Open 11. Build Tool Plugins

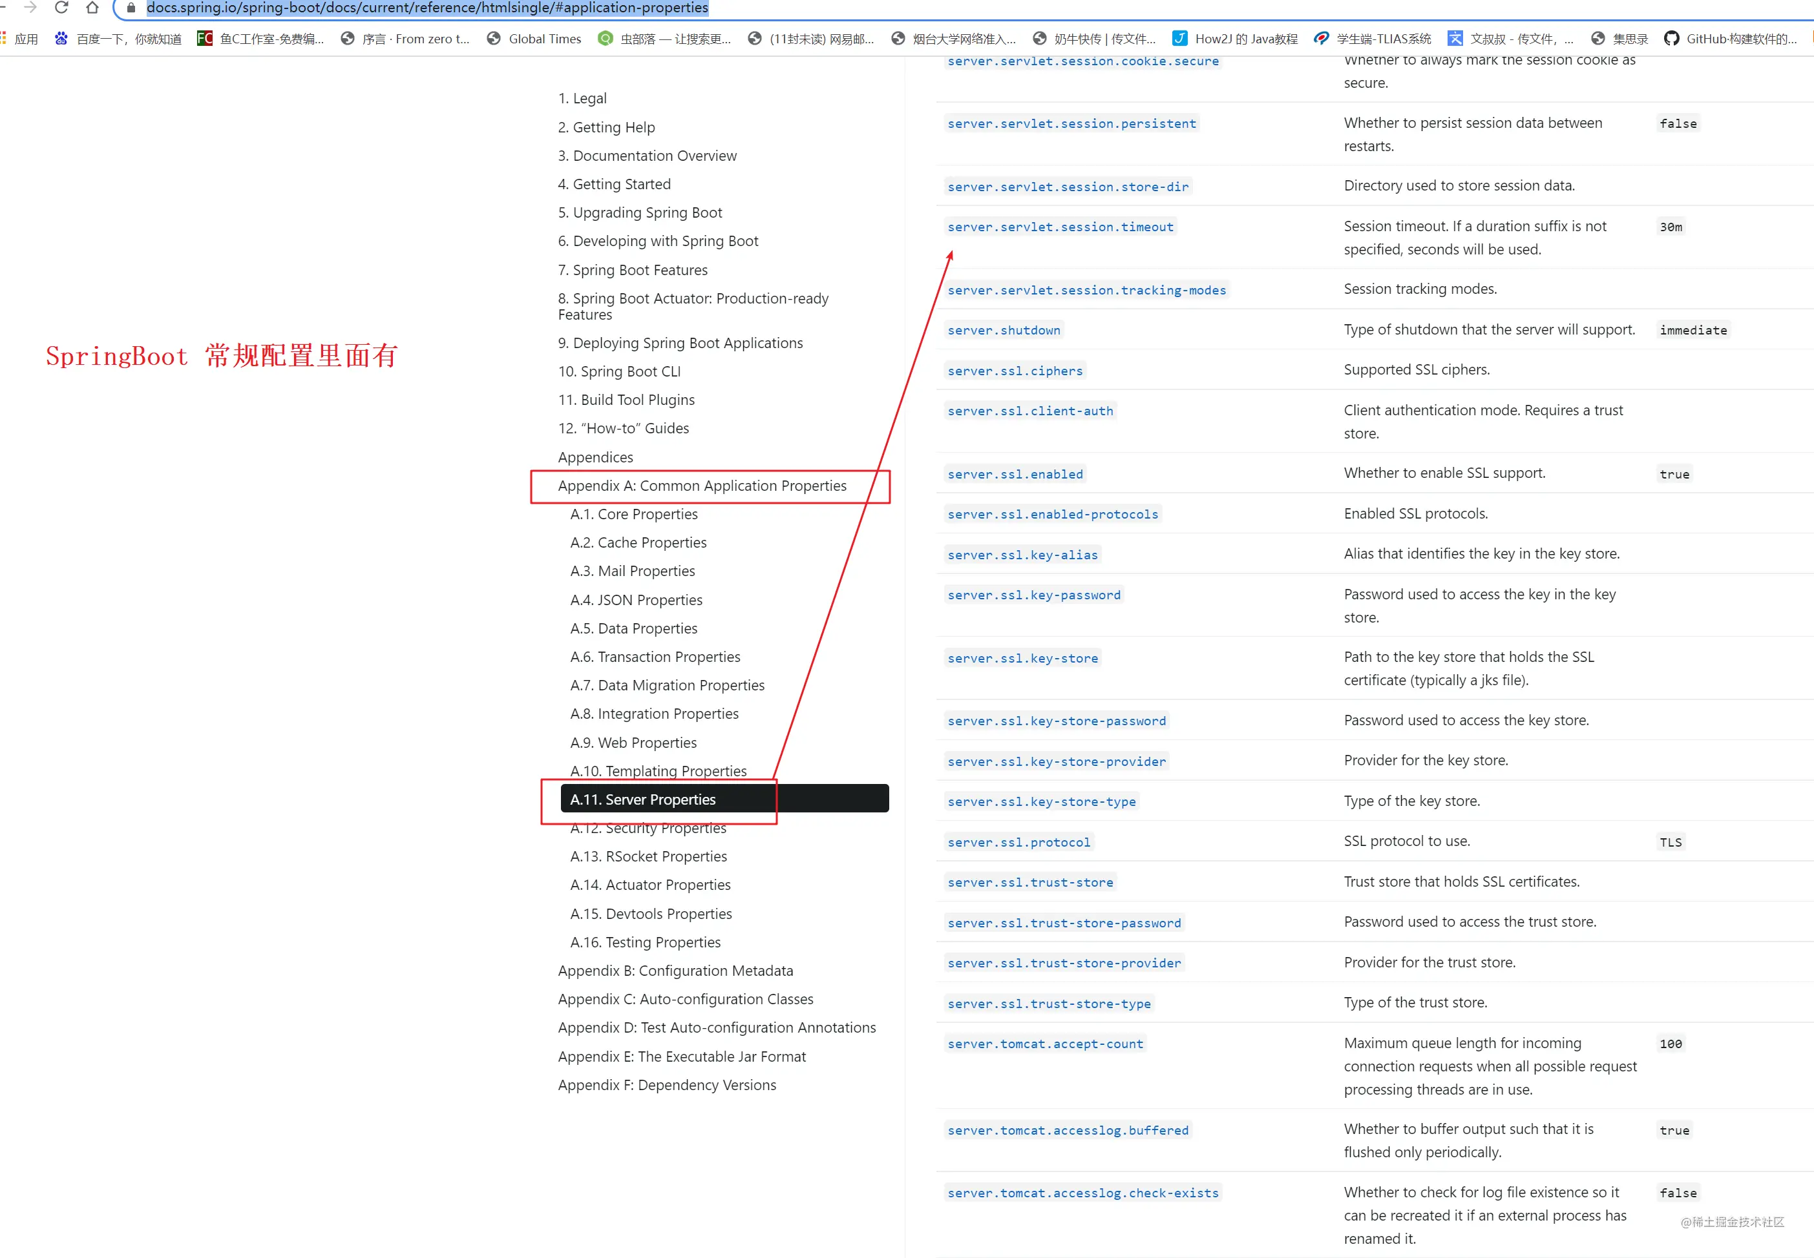click(626, 400)
